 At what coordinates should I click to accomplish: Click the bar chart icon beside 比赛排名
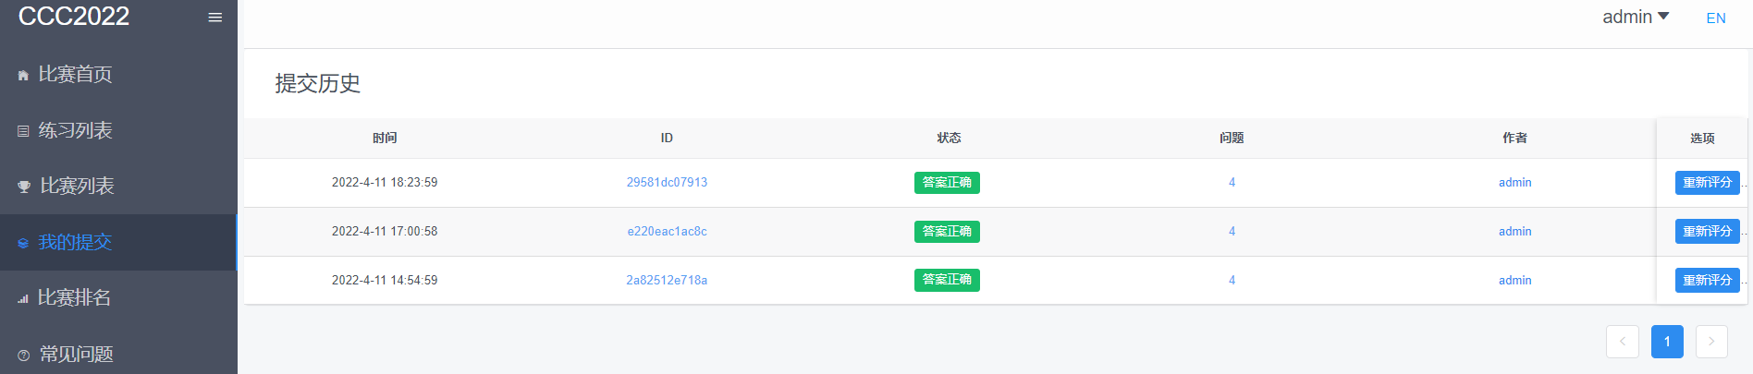pos(23,298)
